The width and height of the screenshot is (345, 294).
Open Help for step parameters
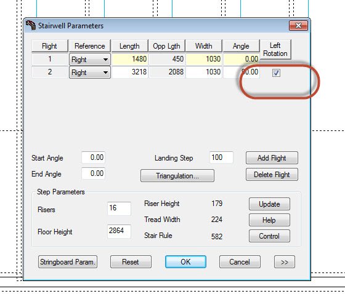point(269,220)
